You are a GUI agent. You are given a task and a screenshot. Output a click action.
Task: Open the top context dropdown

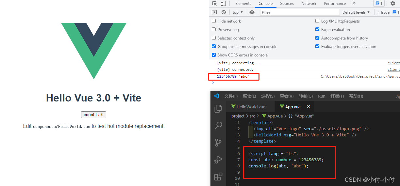pos(238,12)
